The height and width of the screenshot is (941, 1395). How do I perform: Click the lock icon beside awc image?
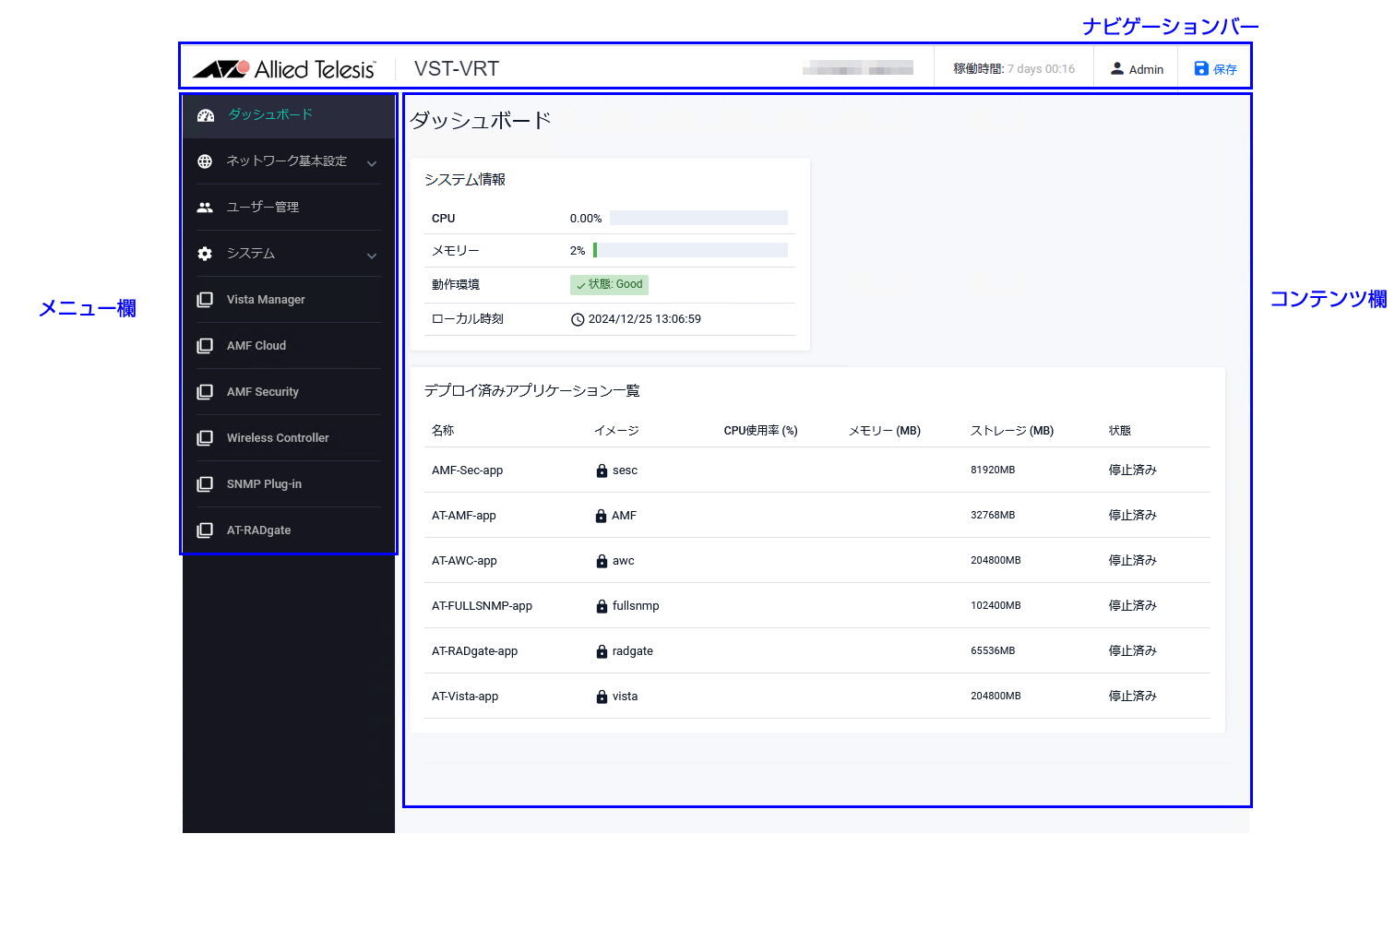pos(602,561)
